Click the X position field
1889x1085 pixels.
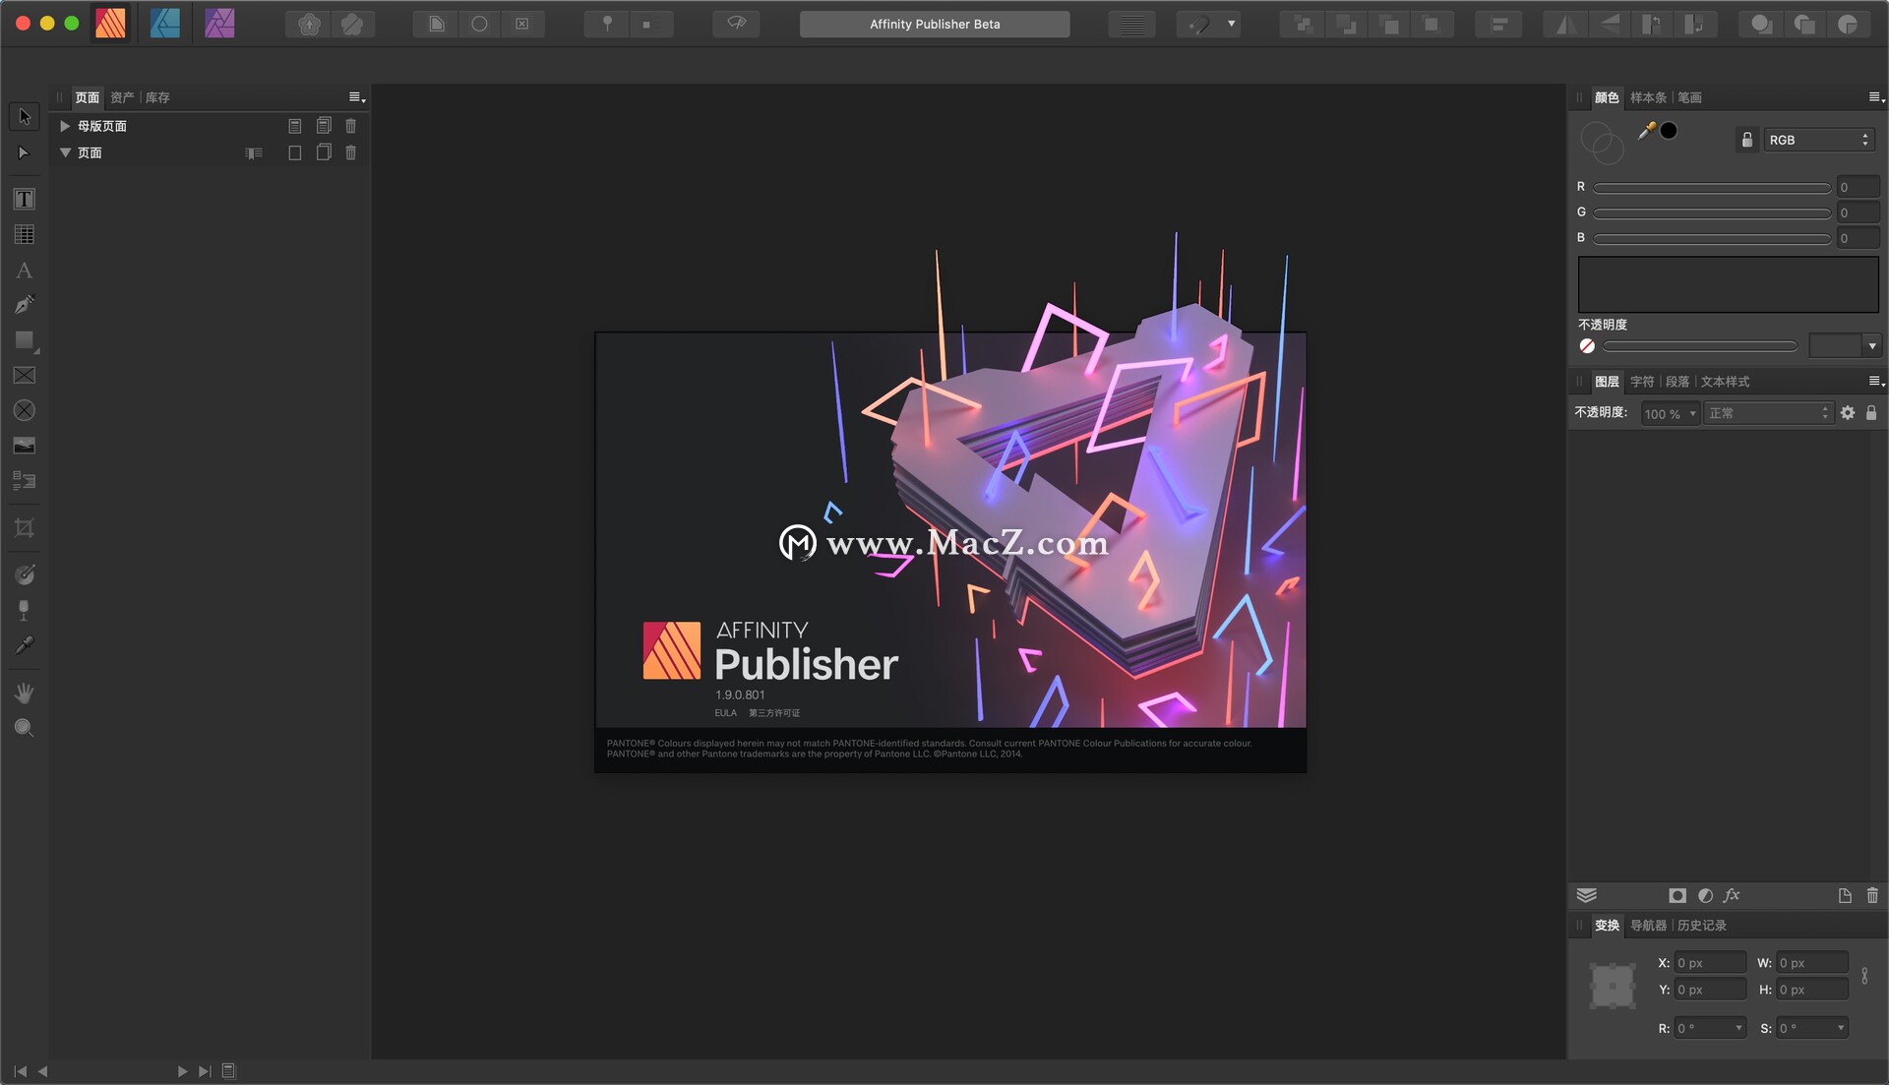click(1710, 963)
